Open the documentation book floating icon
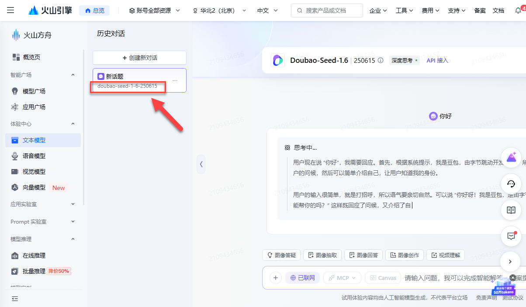Screen dimensions: 526x307 [x=511, y=210]
